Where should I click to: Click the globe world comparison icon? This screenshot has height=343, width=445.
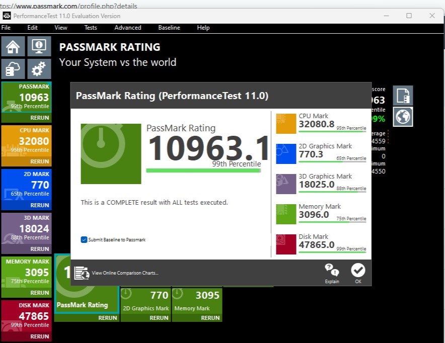[403, 117]
